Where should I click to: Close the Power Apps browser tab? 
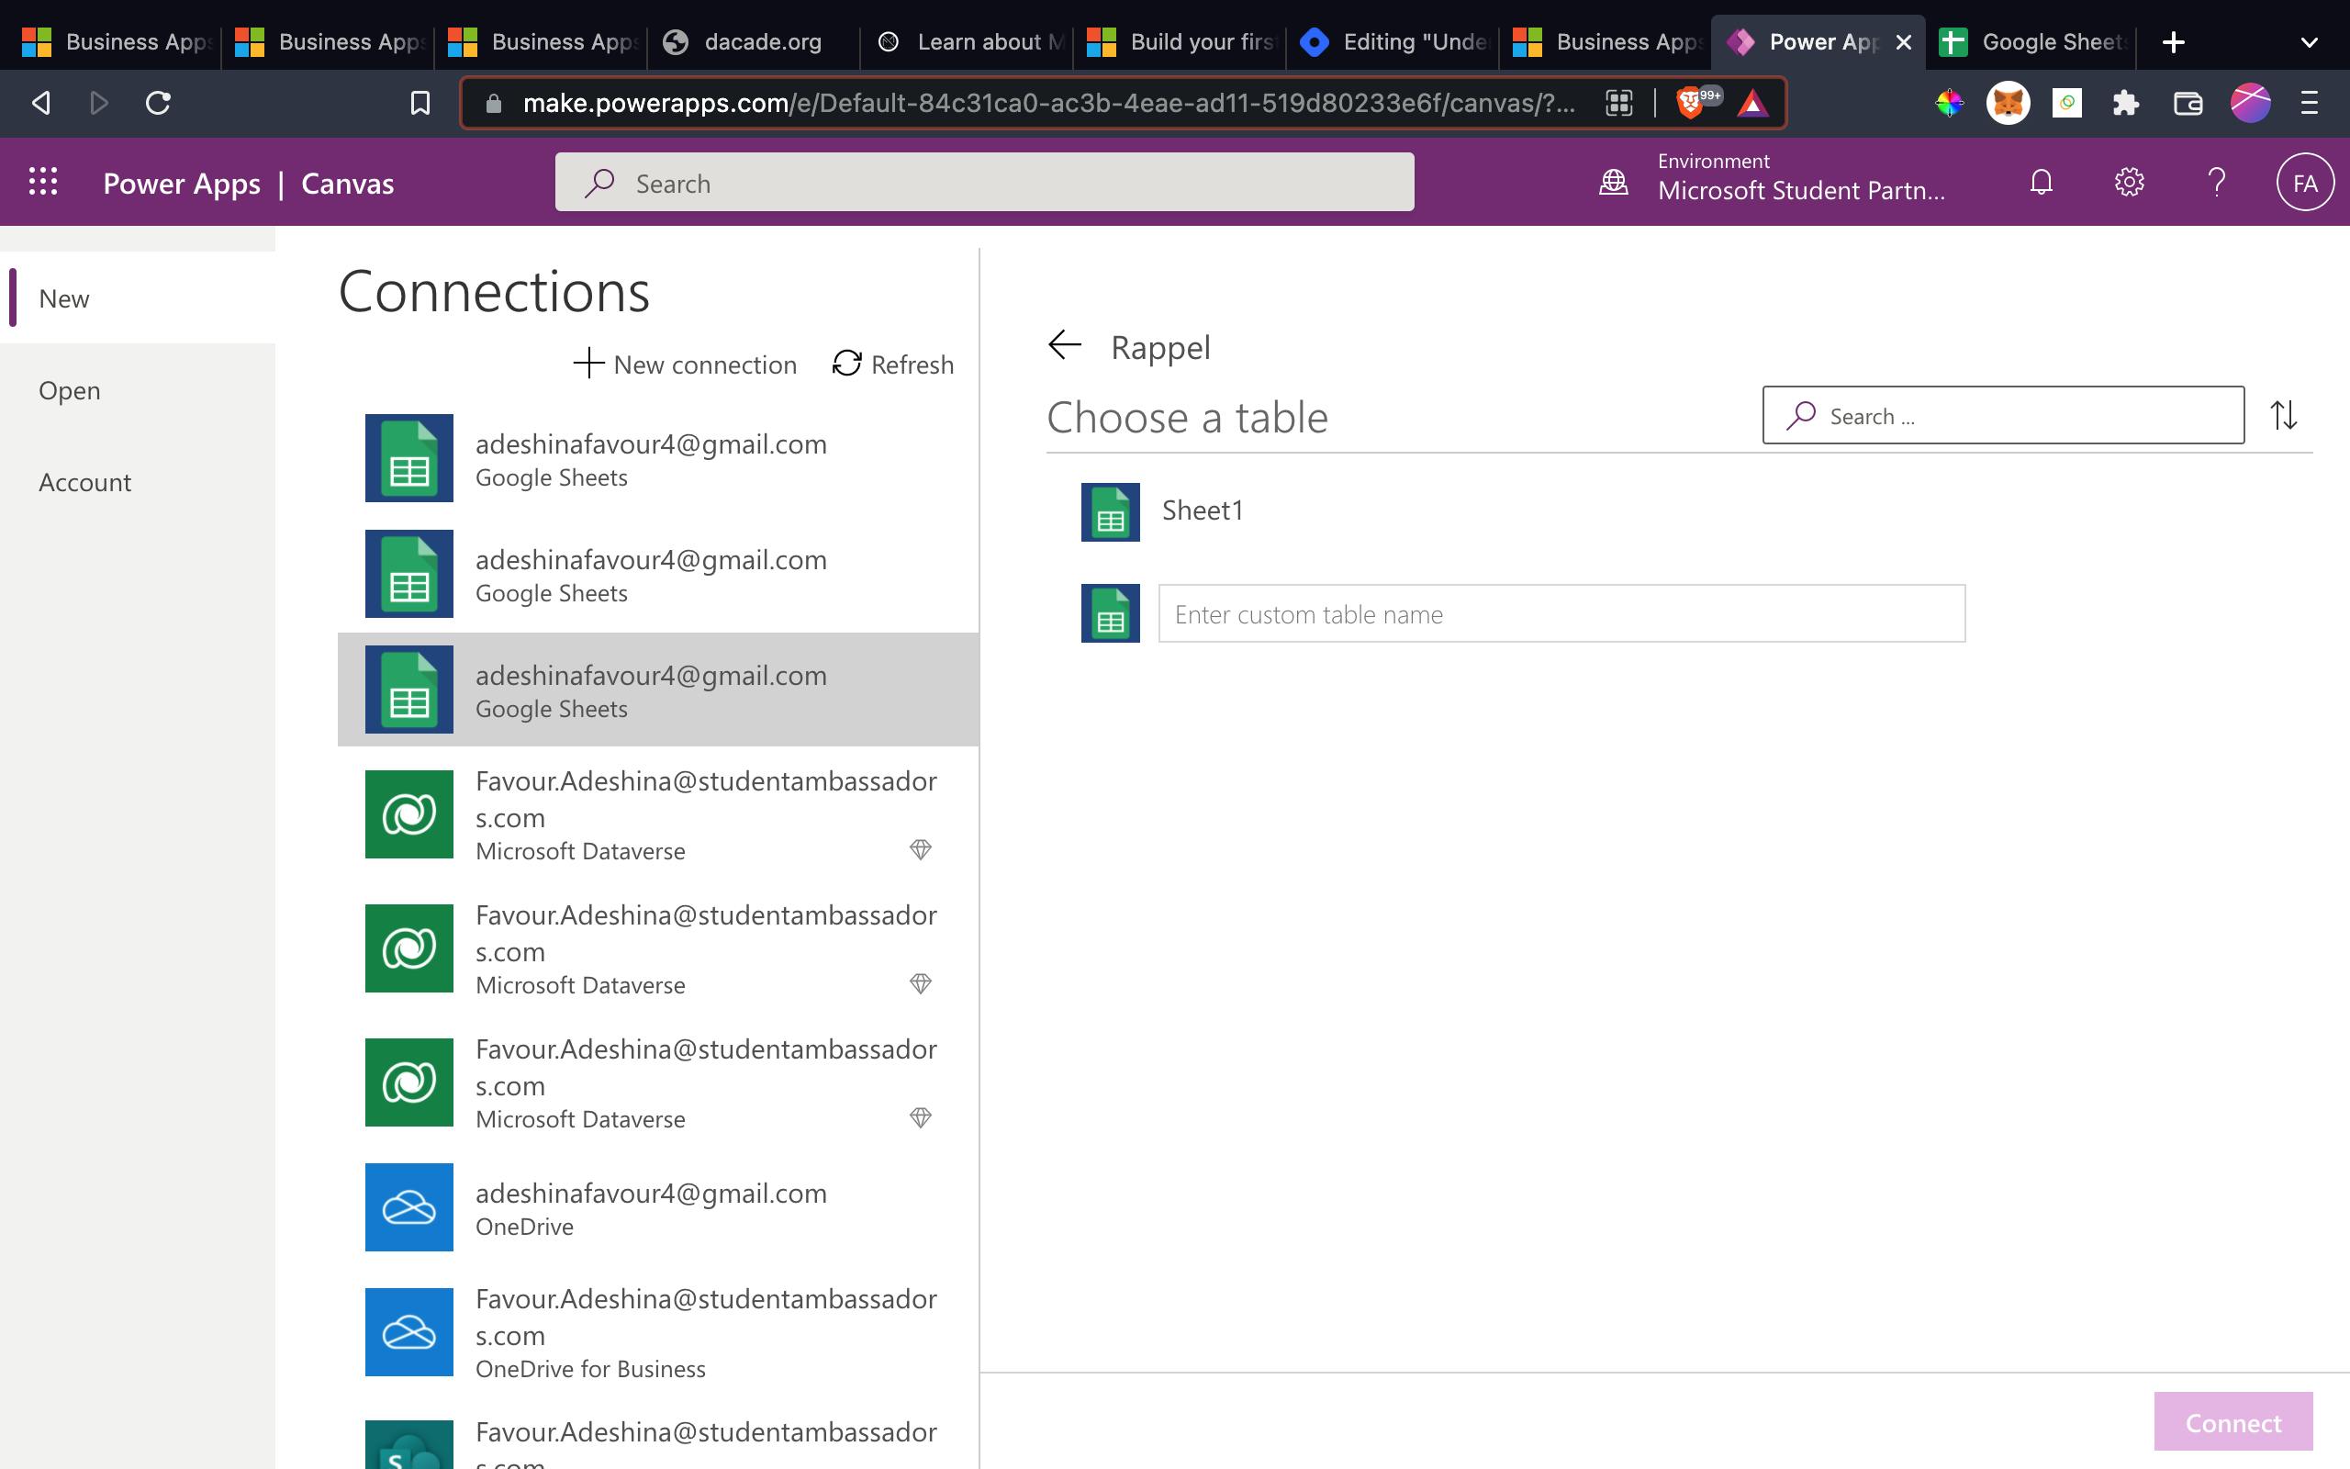[1903, 42]
